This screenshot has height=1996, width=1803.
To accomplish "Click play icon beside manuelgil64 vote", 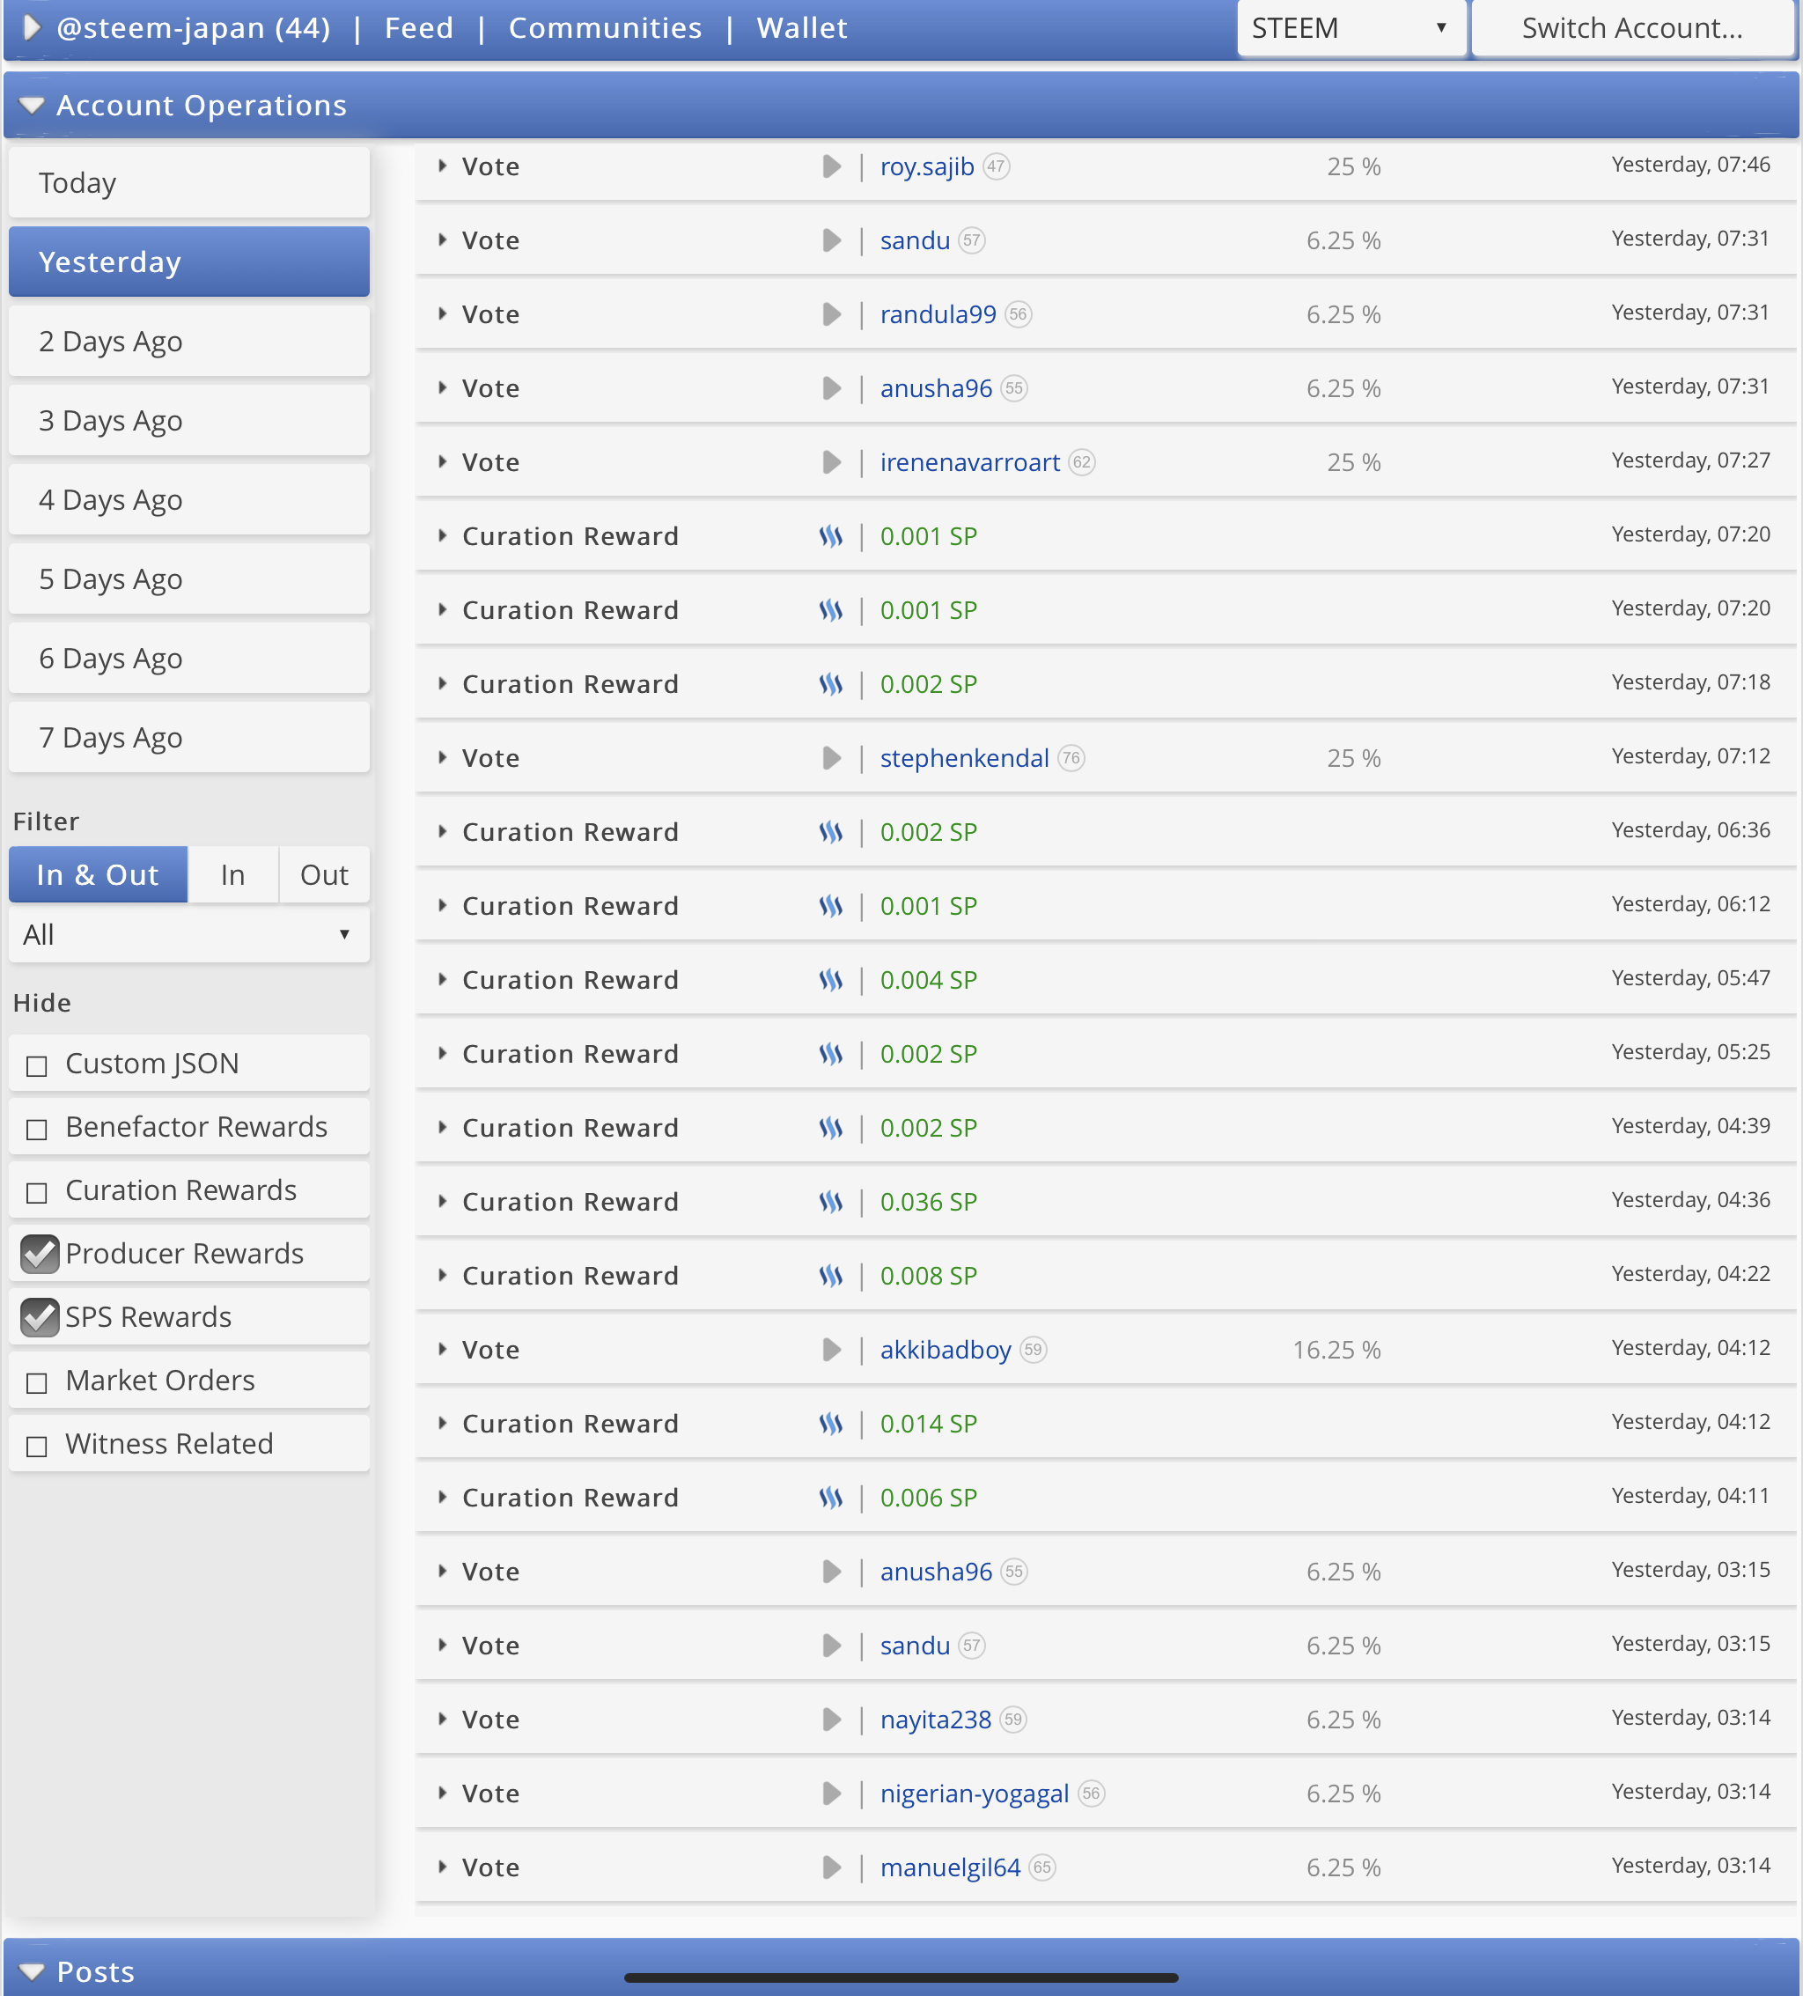I will (x=831, y=1867).
